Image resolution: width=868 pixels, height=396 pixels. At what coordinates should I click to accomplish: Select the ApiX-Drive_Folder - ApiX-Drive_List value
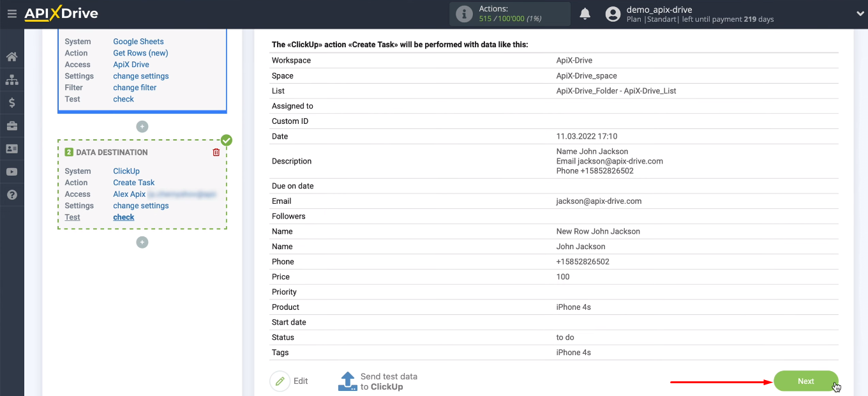click(617, 91)
